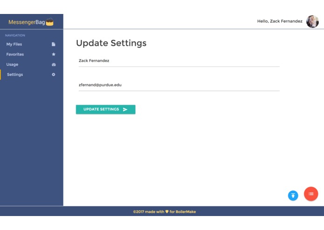The width and height of the screenshot is (324, 230).
Task: Click the gauge icon next to Usage
Action: click(x=54, y=64)
